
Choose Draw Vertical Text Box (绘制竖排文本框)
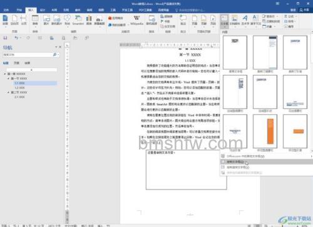point(266,167)
